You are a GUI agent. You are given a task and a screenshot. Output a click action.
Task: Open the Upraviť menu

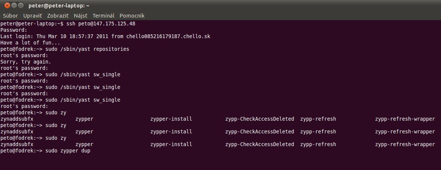33,16
